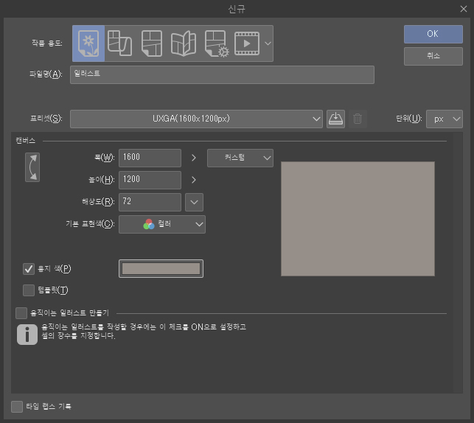
Task: Click the save preset icon
Action: (335, 119)
